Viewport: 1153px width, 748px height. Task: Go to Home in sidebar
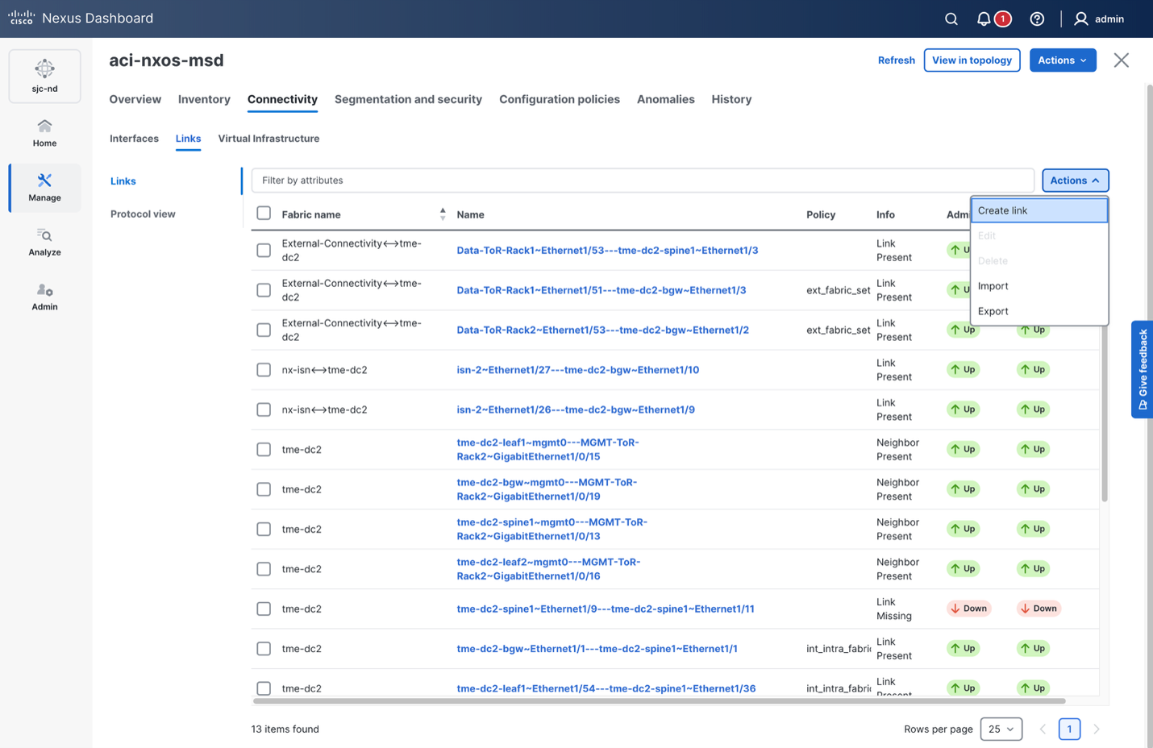pos(44,133)
